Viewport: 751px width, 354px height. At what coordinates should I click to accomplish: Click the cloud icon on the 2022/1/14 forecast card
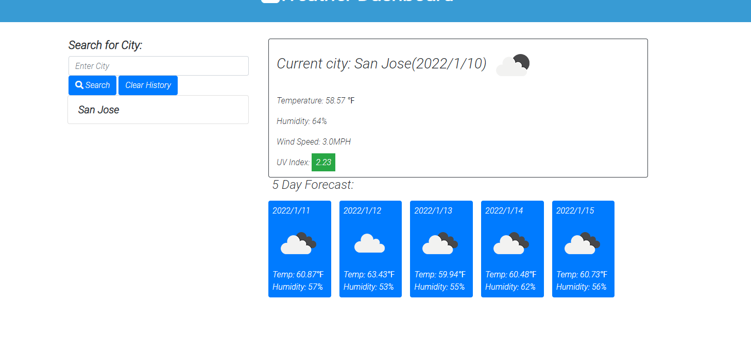tap(512, 242)
